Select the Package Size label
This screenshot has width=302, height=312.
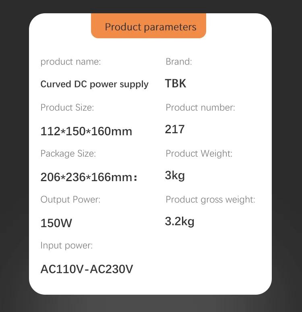tap(68, 154)
